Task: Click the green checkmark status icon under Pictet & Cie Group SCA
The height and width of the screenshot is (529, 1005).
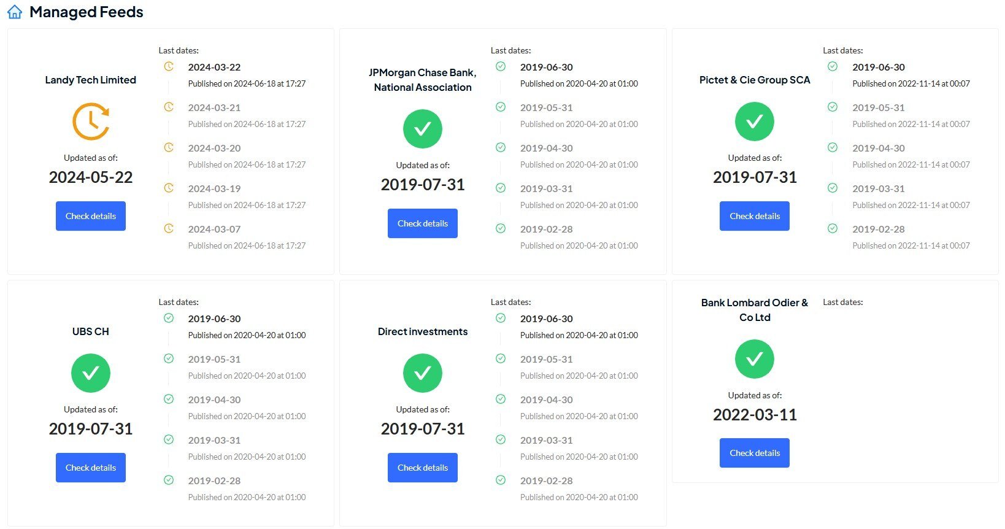Action: tap(755, 122)
